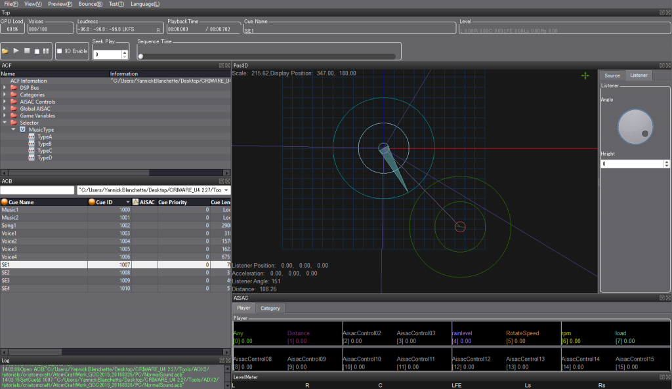Screen dimensions: 672x389
Task: Enable the 3D Enable checkbox
Action: point(59,51)
